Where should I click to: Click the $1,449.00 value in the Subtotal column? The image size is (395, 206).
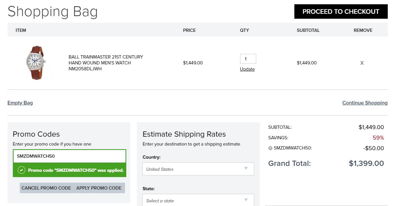307,63
